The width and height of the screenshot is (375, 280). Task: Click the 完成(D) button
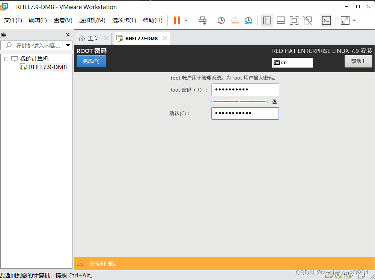[91, 61]
